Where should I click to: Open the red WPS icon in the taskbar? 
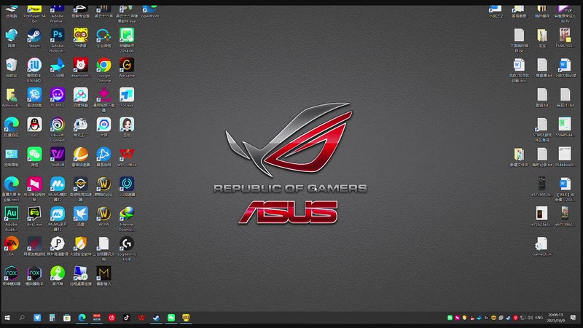click(141, 318)
